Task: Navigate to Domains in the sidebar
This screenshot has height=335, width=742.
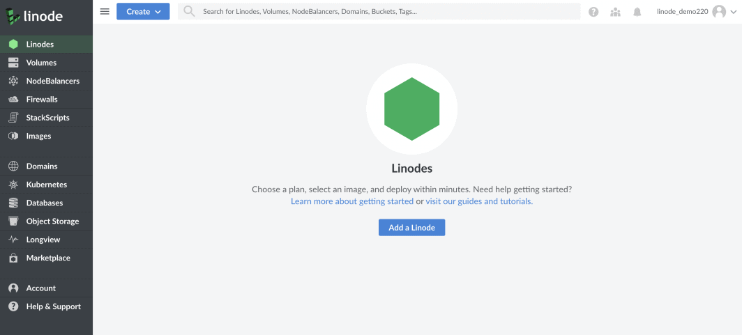Action: (42, 166)
